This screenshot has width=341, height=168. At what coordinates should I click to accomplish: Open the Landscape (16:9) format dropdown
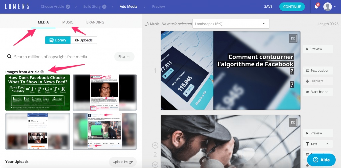point(231,24)
